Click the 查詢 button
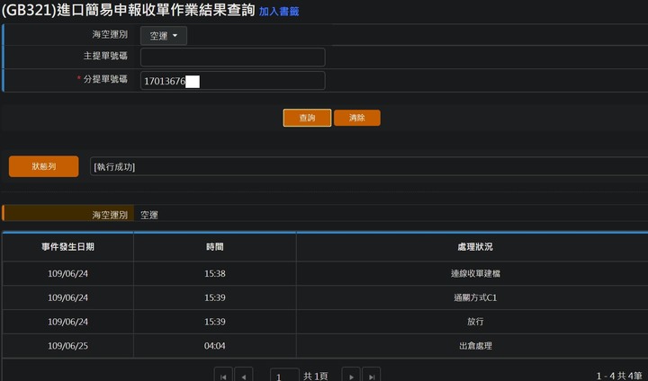Screen dimensions: 648x381 click(307, 118)
